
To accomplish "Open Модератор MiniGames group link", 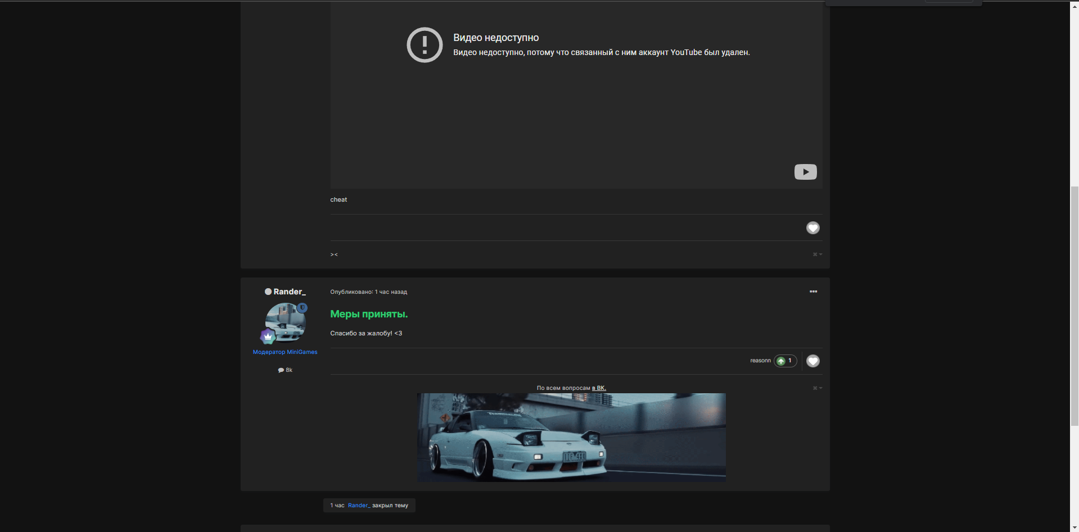I will [x=285, y=352].
